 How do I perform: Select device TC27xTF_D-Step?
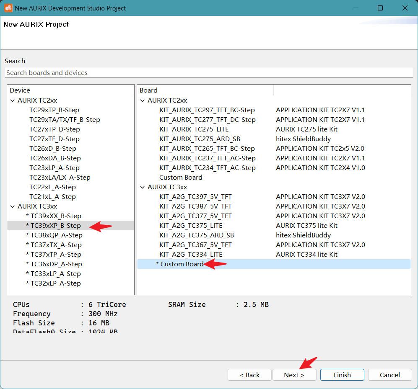click(55, 139)
